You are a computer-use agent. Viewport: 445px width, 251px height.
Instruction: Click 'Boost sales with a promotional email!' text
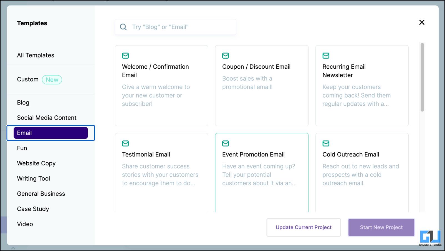247,83
